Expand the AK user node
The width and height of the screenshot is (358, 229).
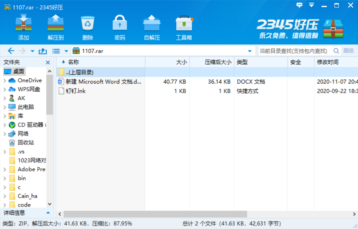(x=5, y=98)
